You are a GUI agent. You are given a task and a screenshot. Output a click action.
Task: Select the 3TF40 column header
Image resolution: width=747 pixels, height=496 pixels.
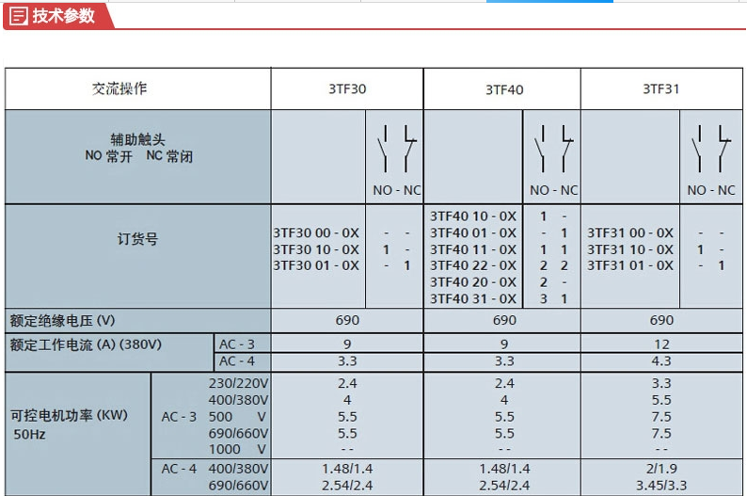[504, 89]
